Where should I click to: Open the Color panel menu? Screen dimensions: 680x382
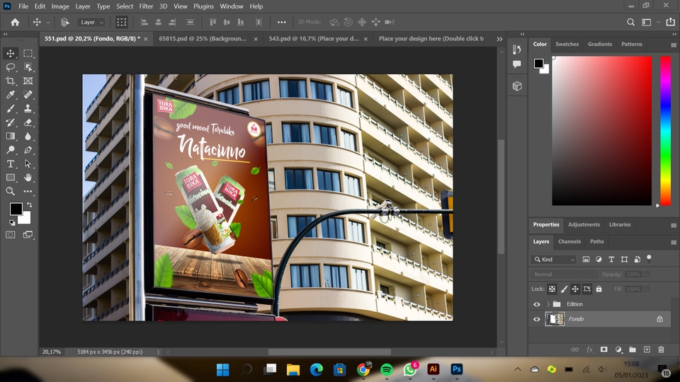pyautogui.click(x=674, y=45)
